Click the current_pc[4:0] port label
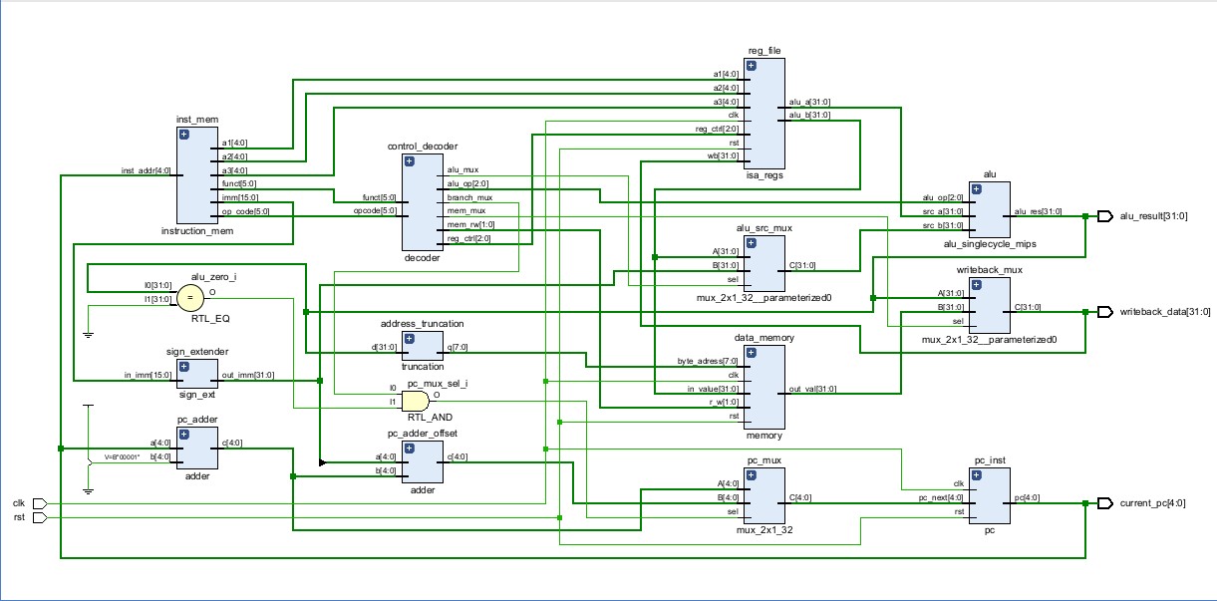1217x601 pixels. coord(1152,503)
